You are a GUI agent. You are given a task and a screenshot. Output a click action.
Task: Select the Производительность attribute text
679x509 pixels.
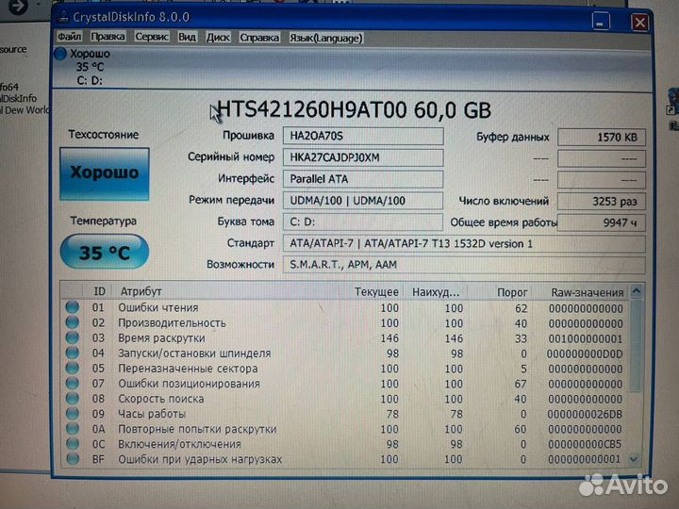(172, 323)
